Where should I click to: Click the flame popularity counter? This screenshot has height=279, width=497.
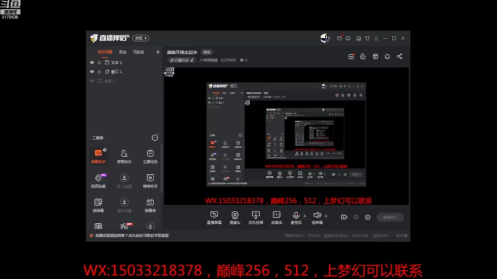click(x=244, y=60)
